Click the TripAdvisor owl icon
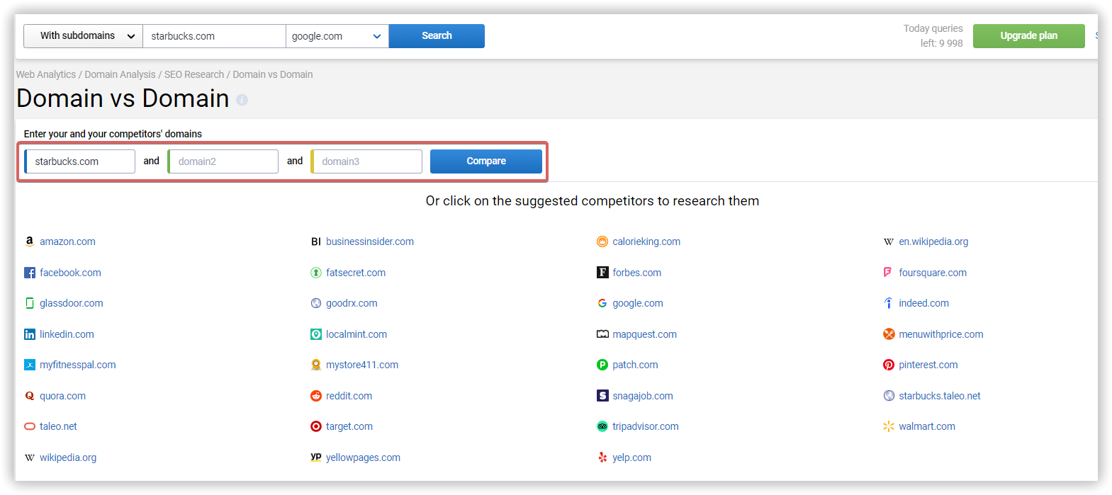The height and width of the screenshot is (495, 1112). point(602,426)
